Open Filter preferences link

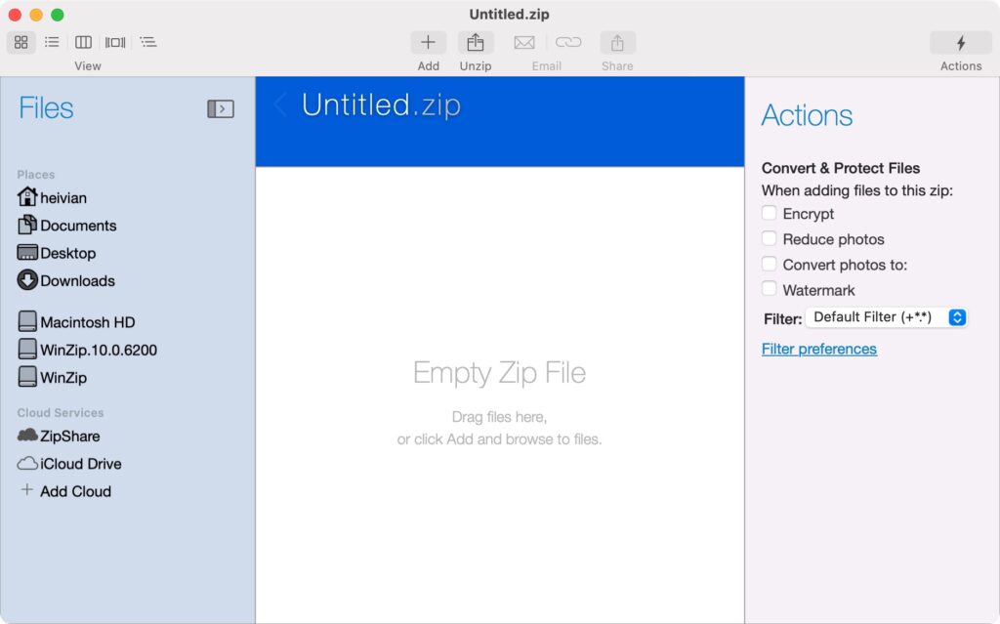coord(818,349)
